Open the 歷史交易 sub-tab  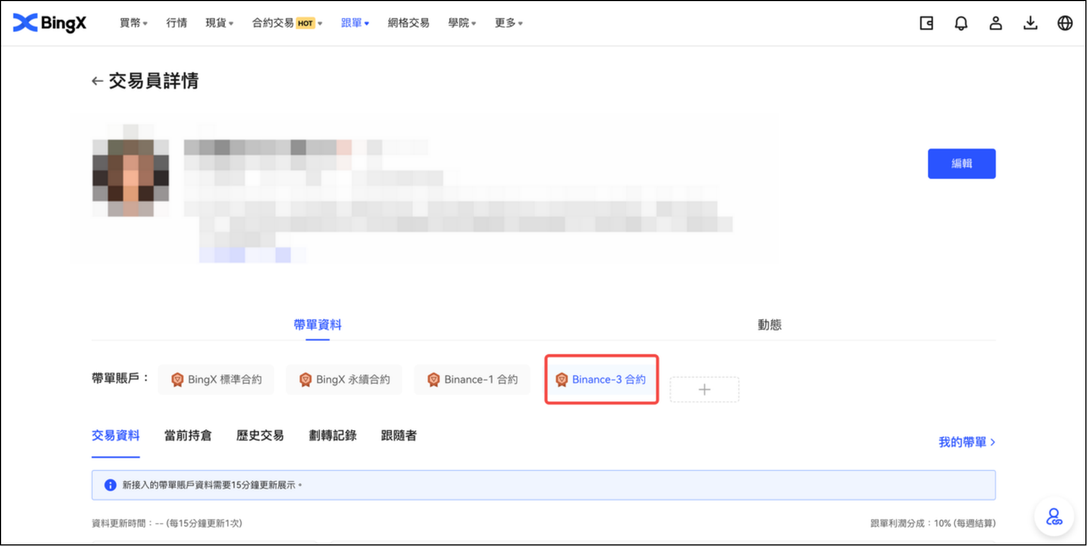pyautogui.click(x=260, y=435)
